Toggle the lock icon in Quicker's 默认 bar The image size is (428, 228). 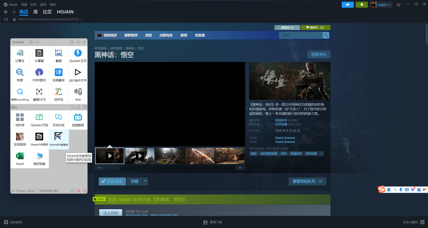78,107
